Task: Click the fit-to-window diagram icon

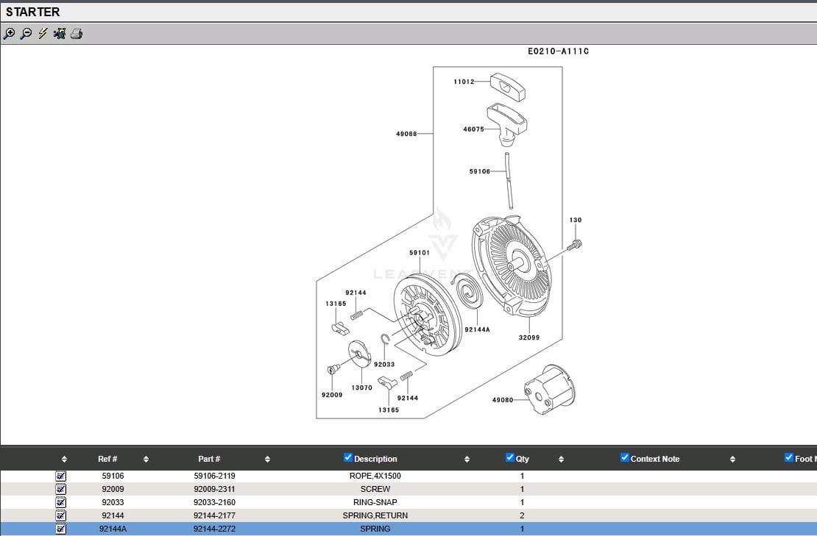Action: coord(60,34)
